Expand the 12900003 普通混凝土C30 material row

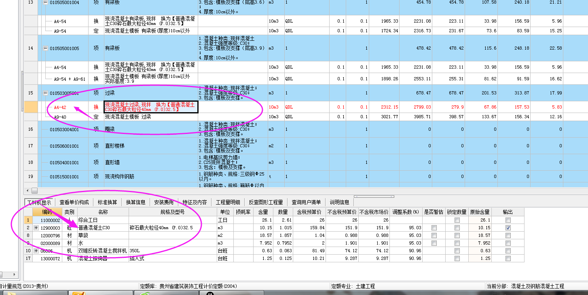pyautogui.click(x=36, y=228)
